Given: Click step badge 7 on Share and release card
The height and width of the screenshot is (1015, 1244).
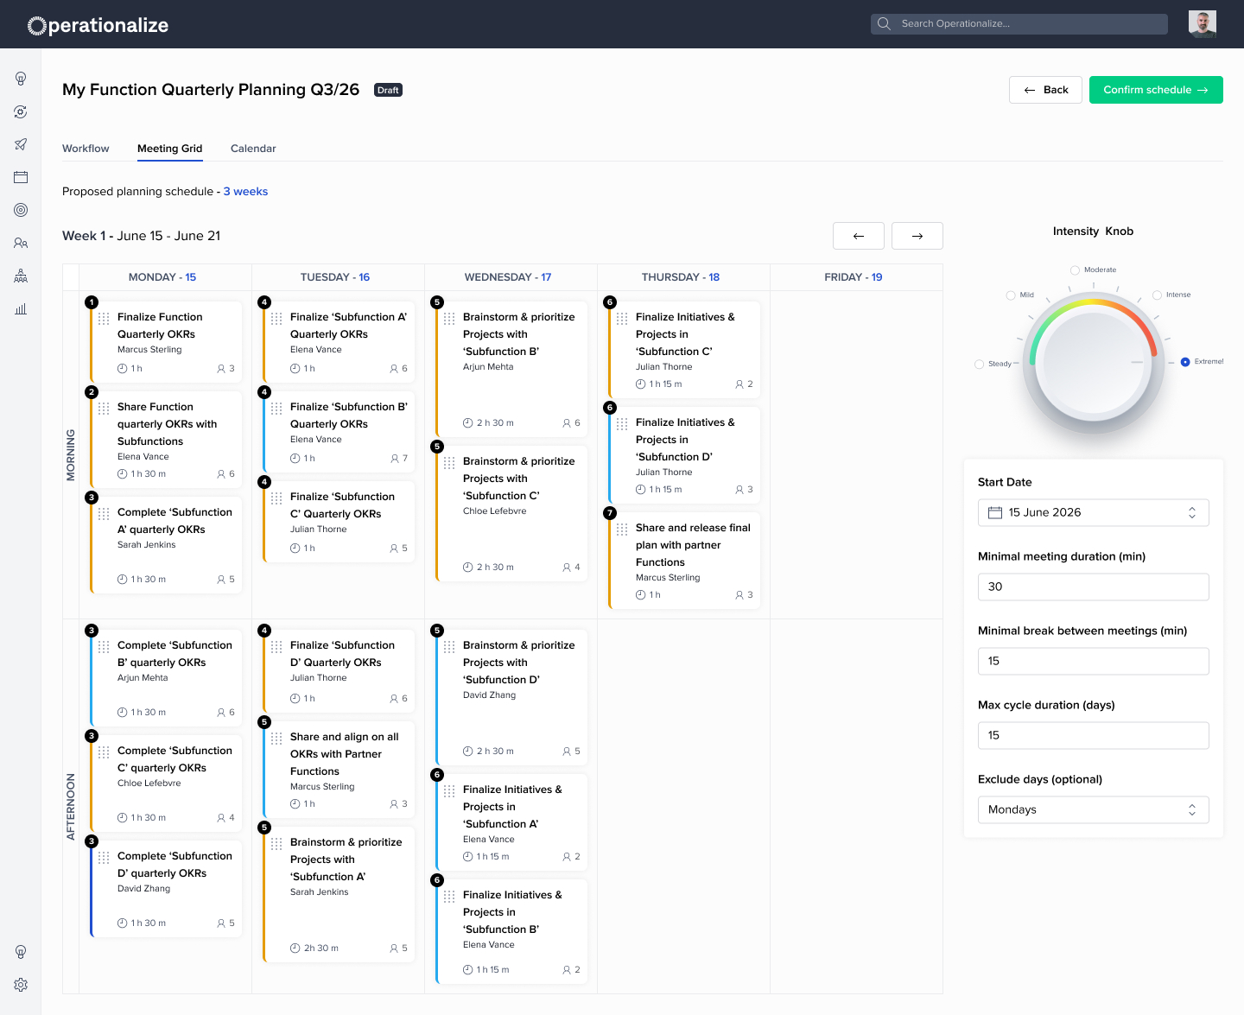Looking at the screenshot, I should (610, 513).
